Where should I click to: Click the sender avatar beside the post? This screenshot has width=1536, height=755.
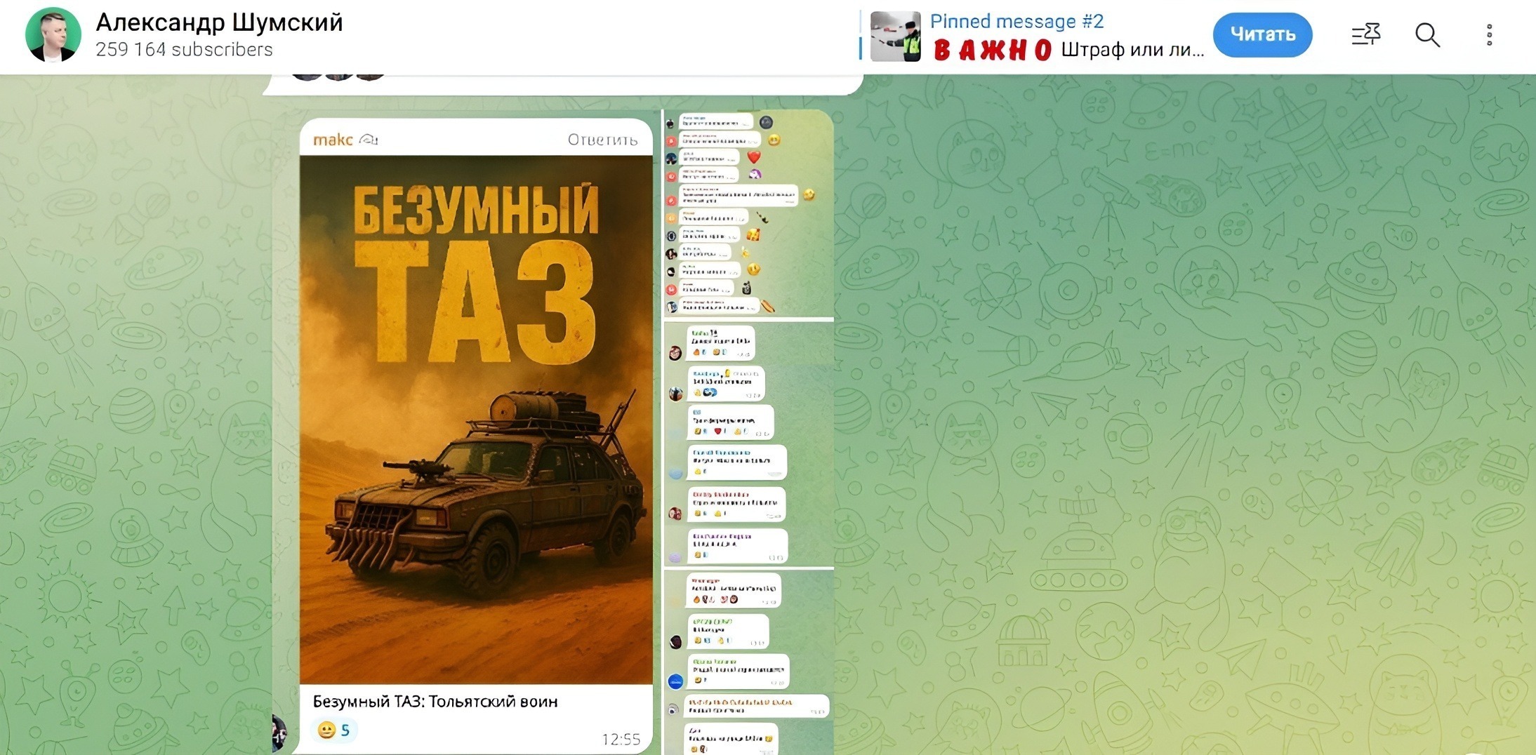(279, 733)
